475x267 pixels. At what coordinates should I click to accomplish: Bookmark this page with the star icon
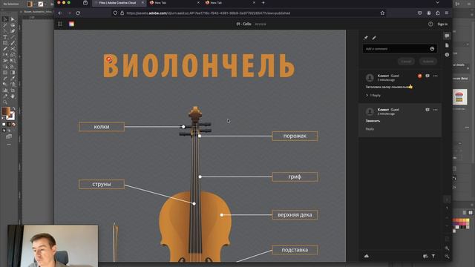click(x=382, y=13)
